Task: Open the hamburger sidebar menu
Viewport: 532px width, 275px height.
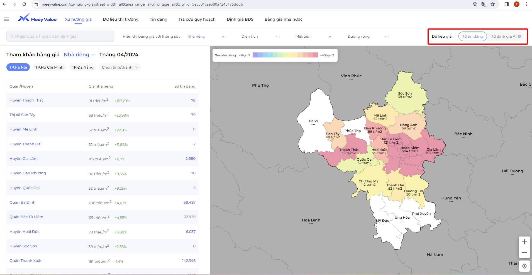Action: [x=6, y=19]
